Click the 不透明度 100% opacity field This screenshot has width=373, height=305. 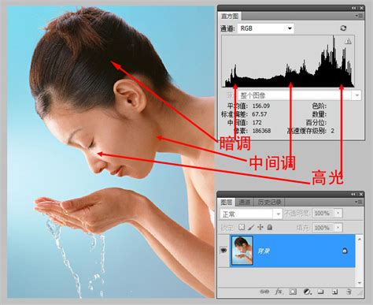[323, 213]
